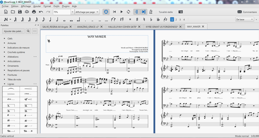Image resolution: width=259 pixels, height=138 pixels.
Task: Open the Plugins menu
Action: (x=66, y=6)
